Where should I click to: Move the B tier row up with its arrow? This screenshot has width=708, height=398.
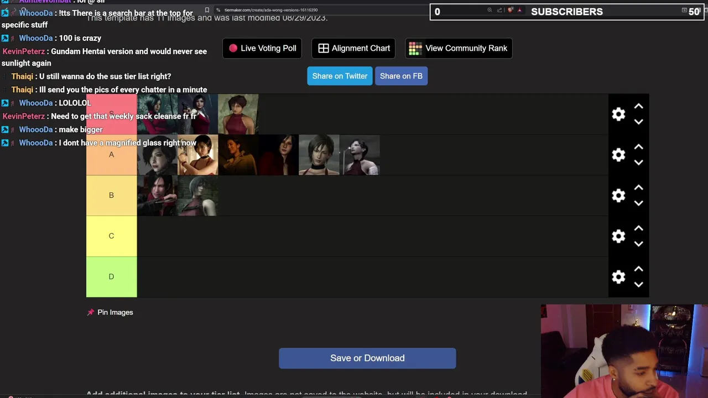click(638, 187)
